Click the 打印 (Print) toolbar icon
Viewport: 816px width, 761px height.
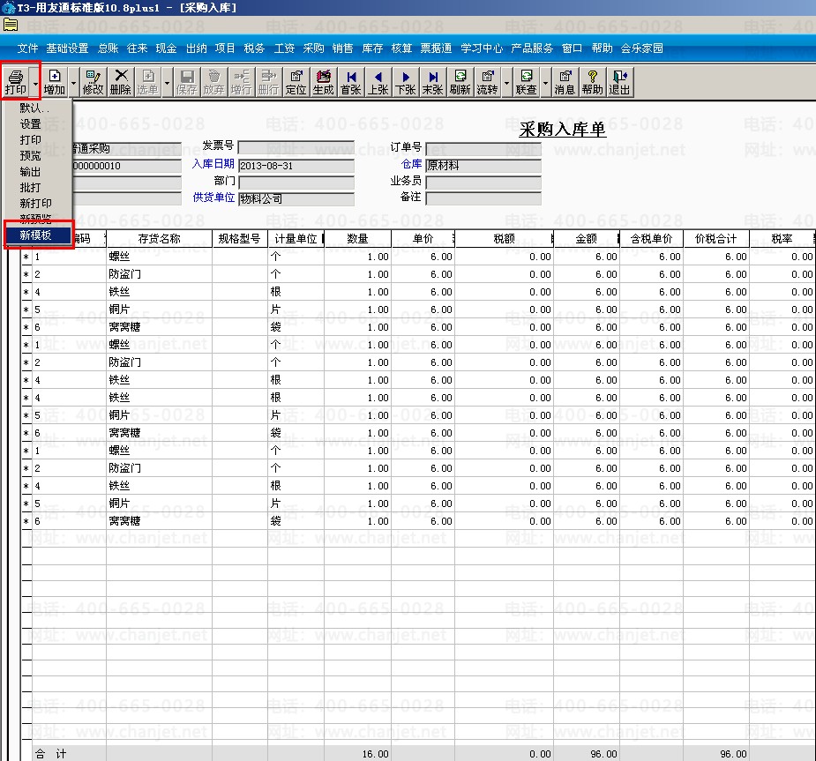(16, 82)
